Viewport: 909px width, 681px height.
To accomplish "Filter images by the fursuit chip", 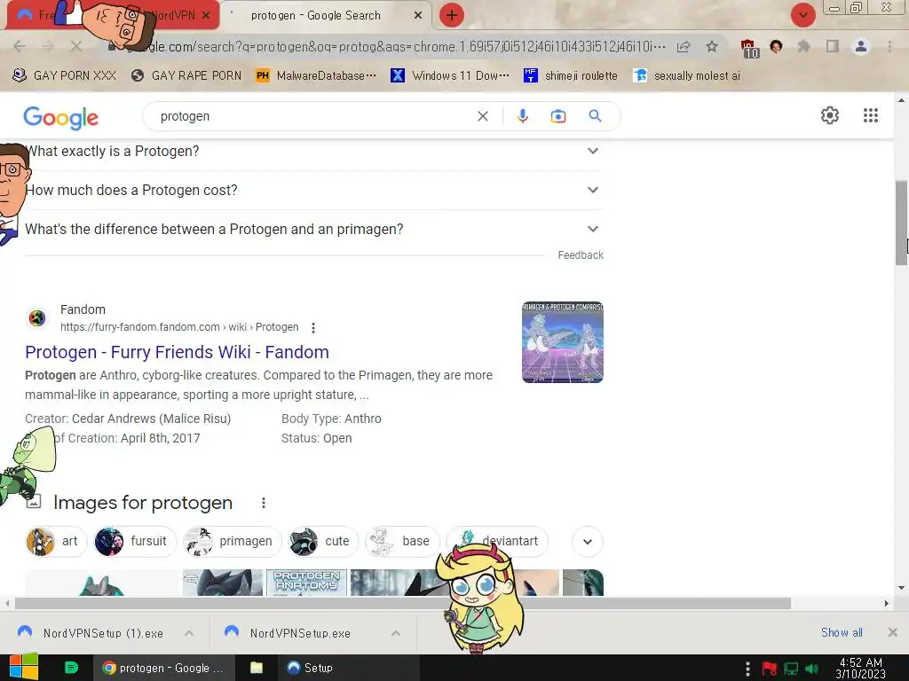I will 135,542.
